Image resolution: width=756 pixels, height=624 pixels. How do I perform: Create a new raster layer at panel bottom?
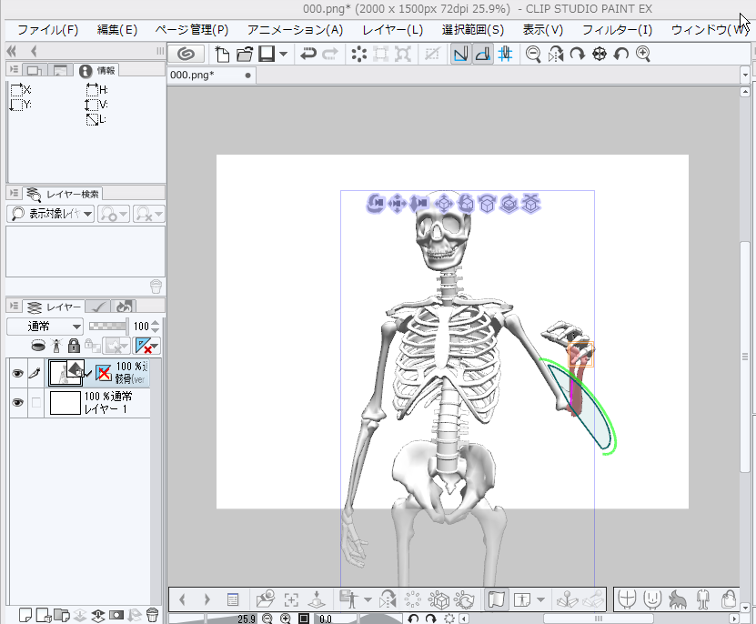point(25,615)
